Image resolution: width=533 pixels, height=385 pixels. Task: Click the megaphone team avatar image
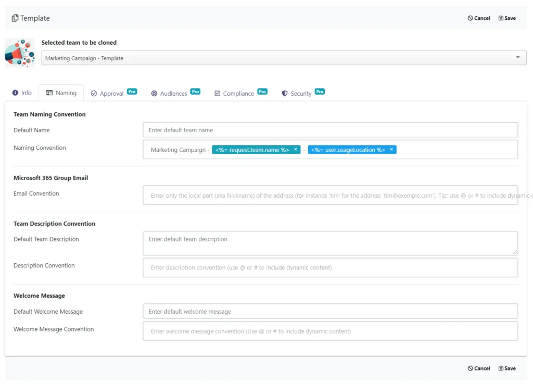pos(20,53)
